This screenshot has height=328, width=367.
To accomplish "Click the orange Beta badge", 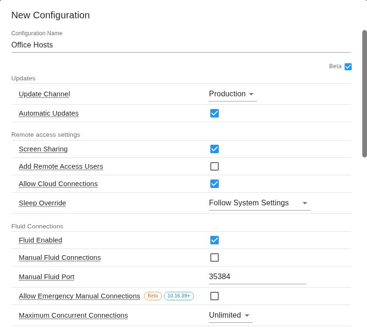I will click(153, 296).
